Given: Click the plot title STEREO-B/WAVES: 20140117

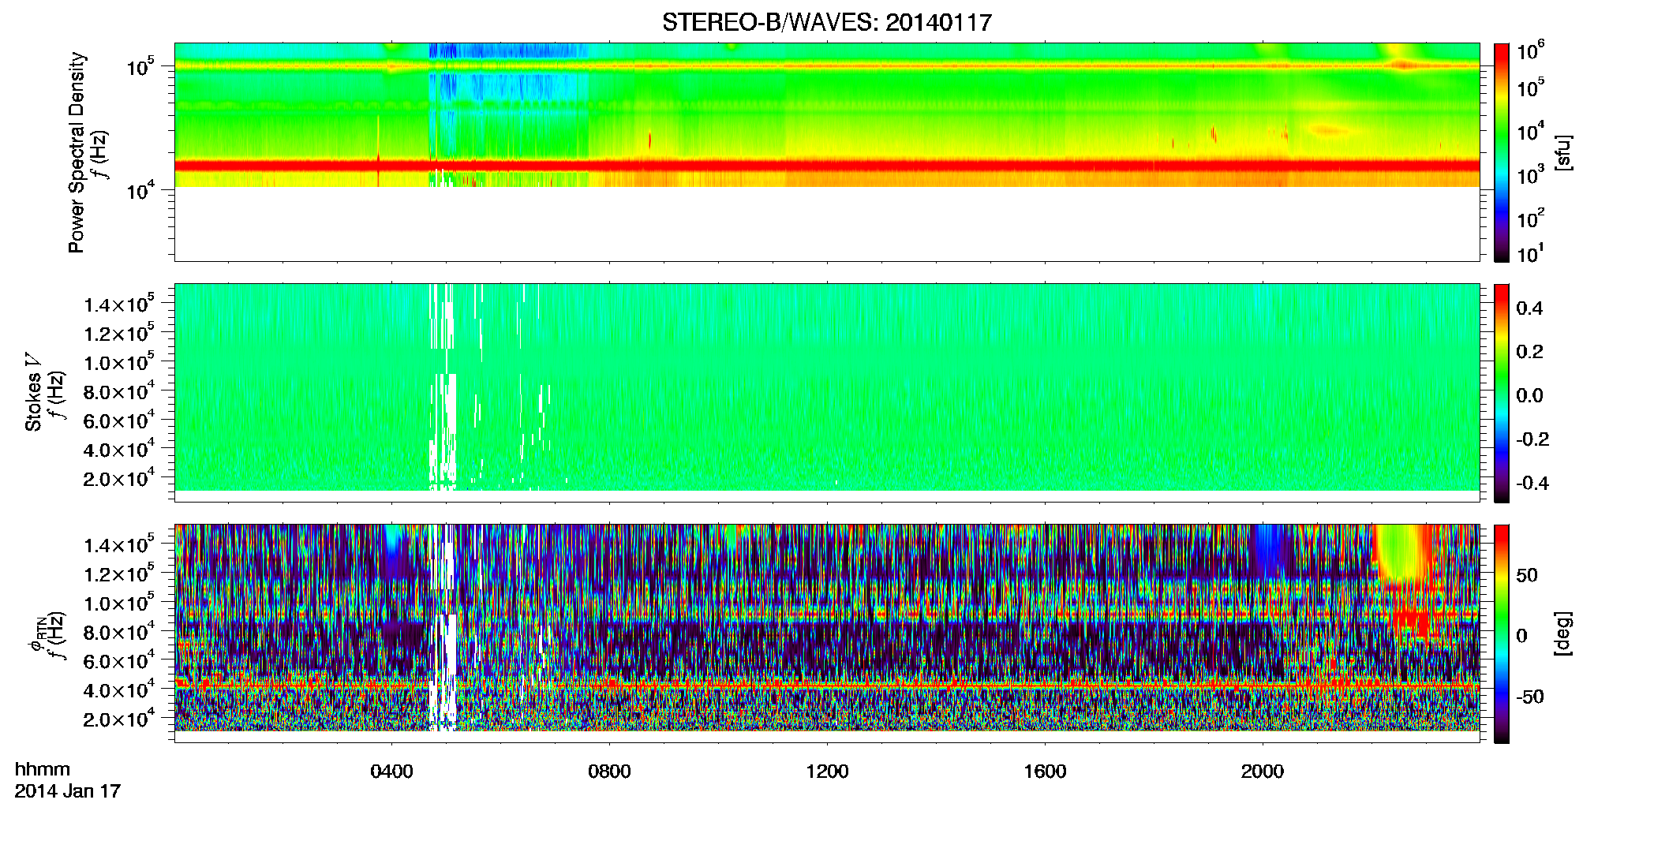Looking at the screenshot, I should pos(826,22).
